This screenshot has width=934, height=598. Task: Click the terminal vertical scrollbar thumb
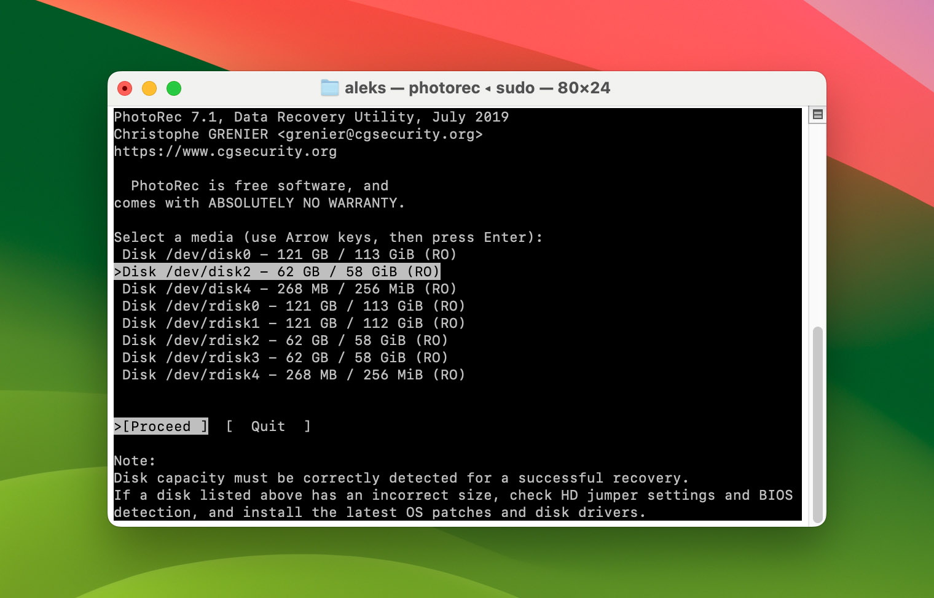[817, 424]
